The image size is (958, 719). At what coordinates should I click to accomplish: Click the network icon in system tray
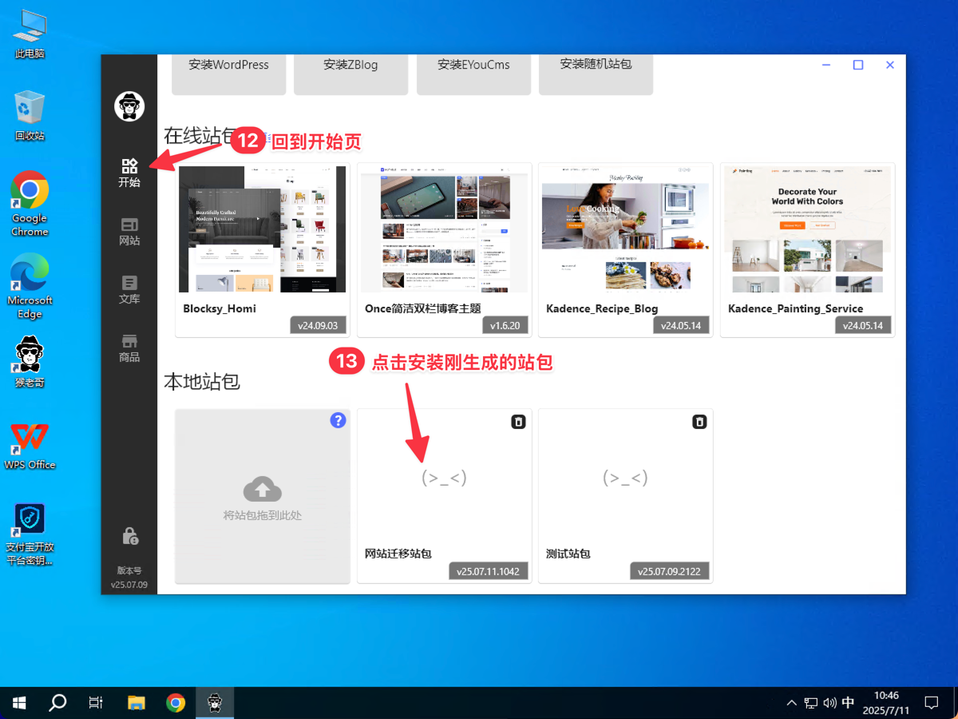click(x=810, y=703)
